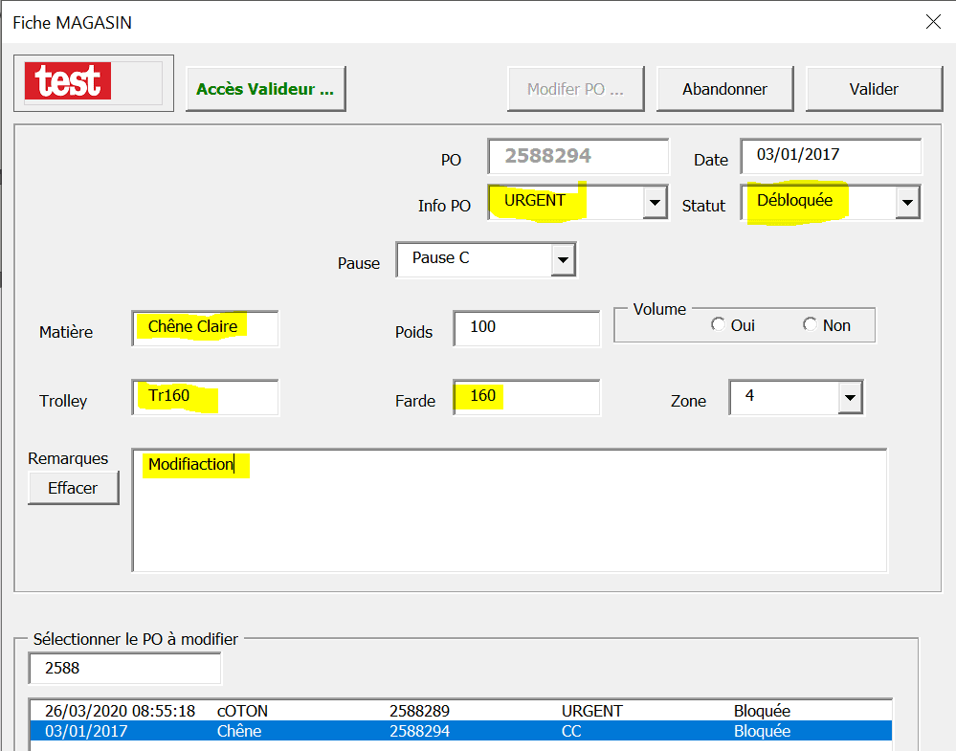
Task: Focus the Poids input field
Action: (526, 328)
